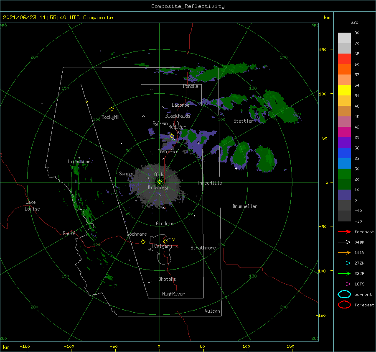Screen dimensions: 376x352
Task: Select the blue 36 dBZ color swatch
Action: coord(344,153)
